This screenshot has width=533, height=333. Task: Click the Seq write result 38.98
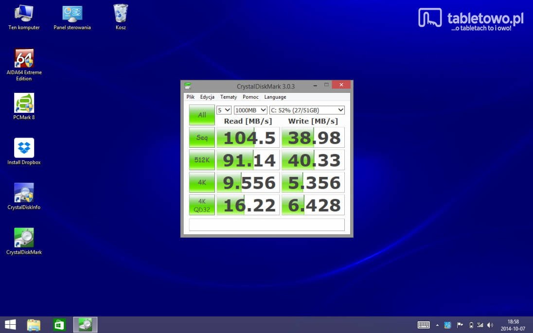(313, 137)
